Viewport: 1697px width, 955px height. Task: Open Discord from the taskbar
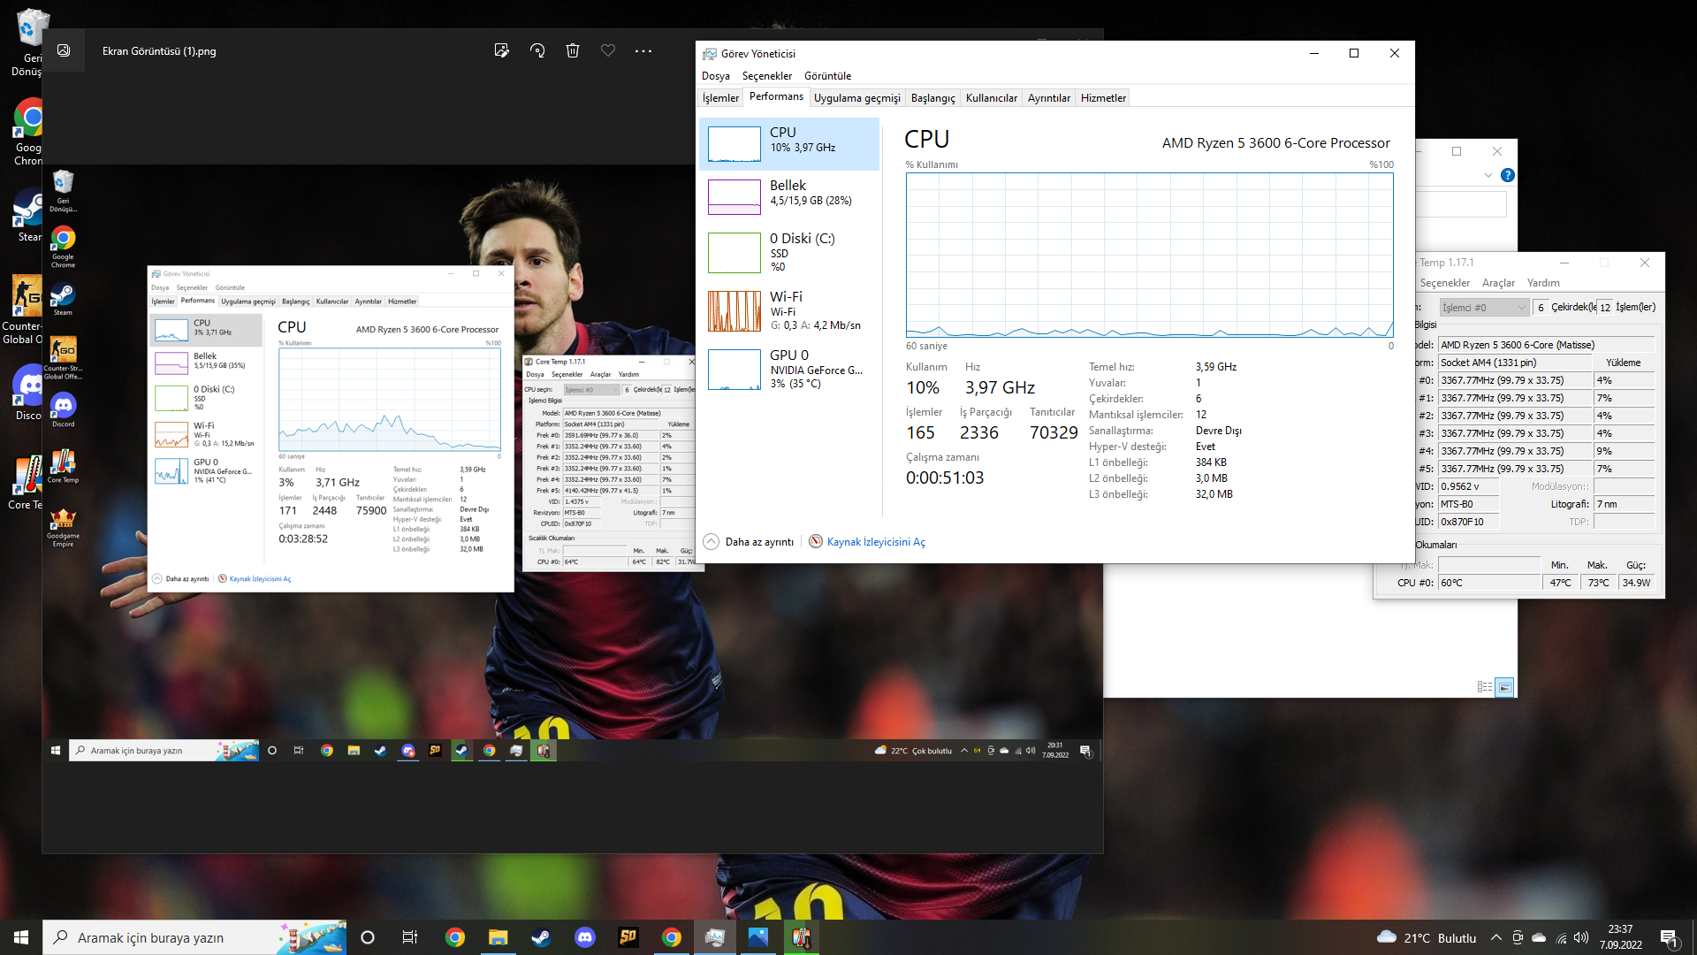click(x=585, y=937)
